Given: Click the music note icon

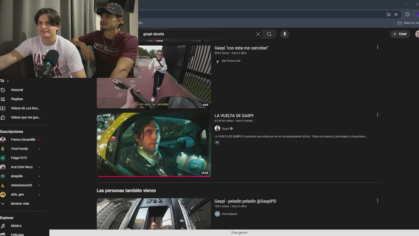Looking at the screenshot, I should pos(3,226).
